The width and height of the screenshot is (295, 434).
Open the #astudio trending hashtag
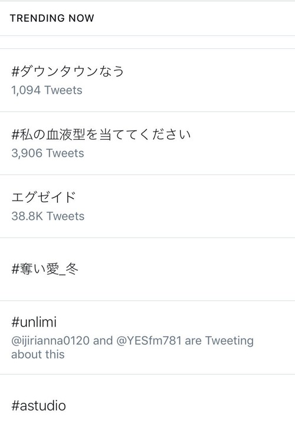38,406
